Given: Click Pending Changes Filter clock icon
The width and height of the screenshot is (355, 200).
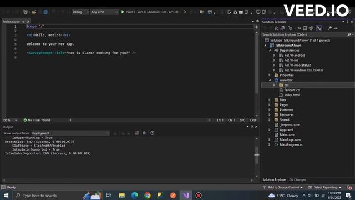Looking at the screenshot, I should click(291, 28).
